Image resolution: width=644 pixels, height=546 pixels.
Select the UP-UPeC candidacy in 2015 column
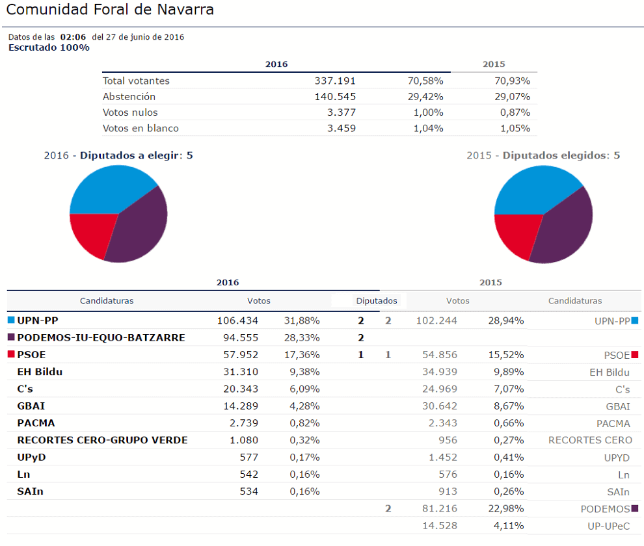(x=609, y=526)
